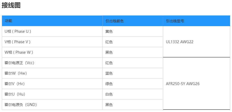Screen dimensions: 232x112
Task: Click the 霍尔W (Hw) cell
Action: point(16,73)
